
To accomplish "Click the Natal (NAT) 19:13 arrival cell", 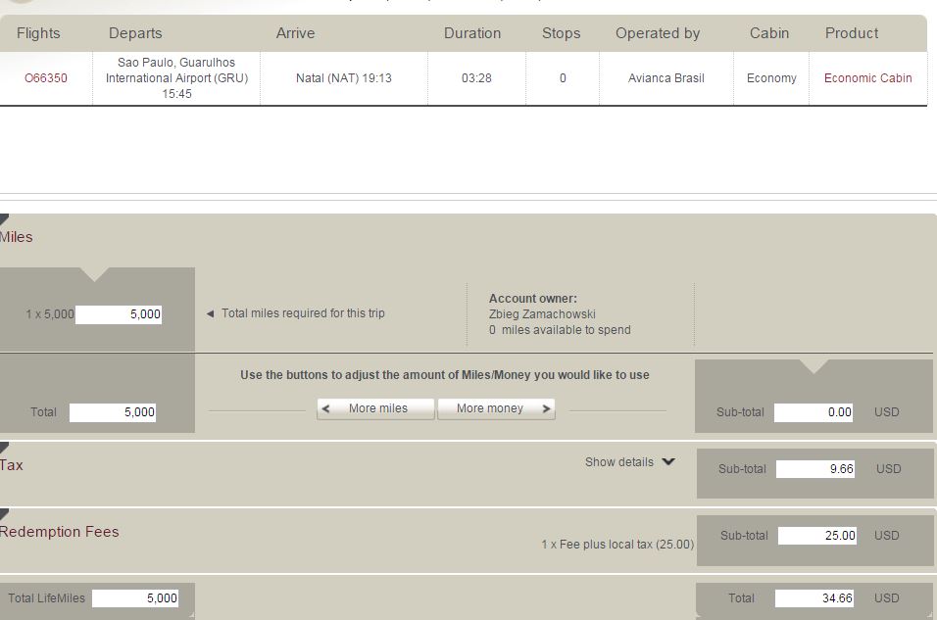I will [x=344, y=78].
